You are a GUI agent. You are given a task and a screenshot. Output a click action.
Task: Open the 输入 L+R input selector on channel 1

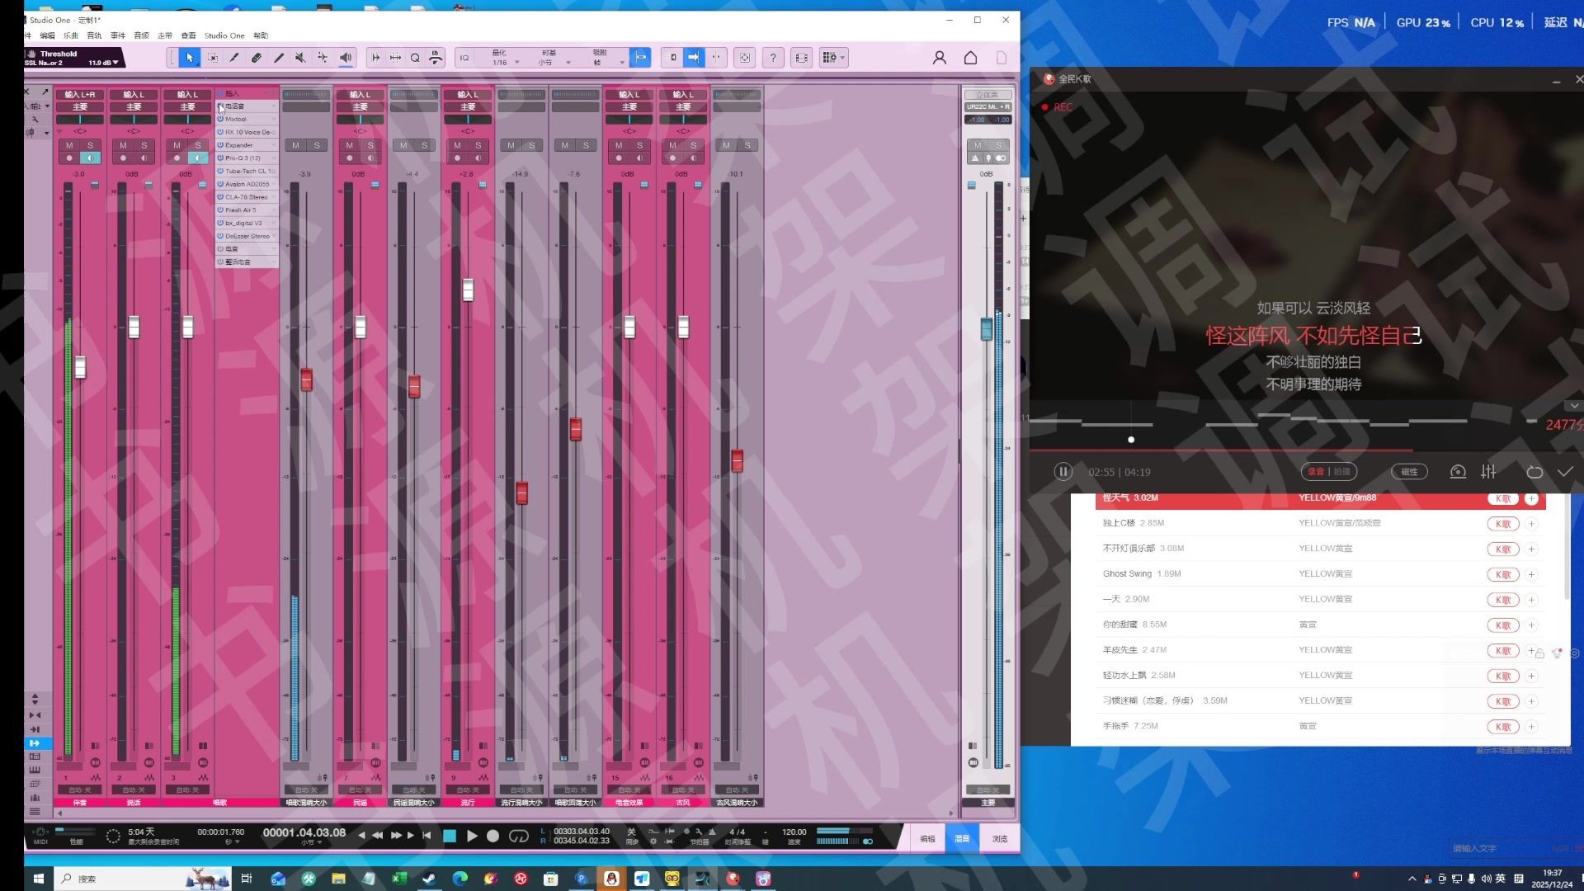coord(80,94)
